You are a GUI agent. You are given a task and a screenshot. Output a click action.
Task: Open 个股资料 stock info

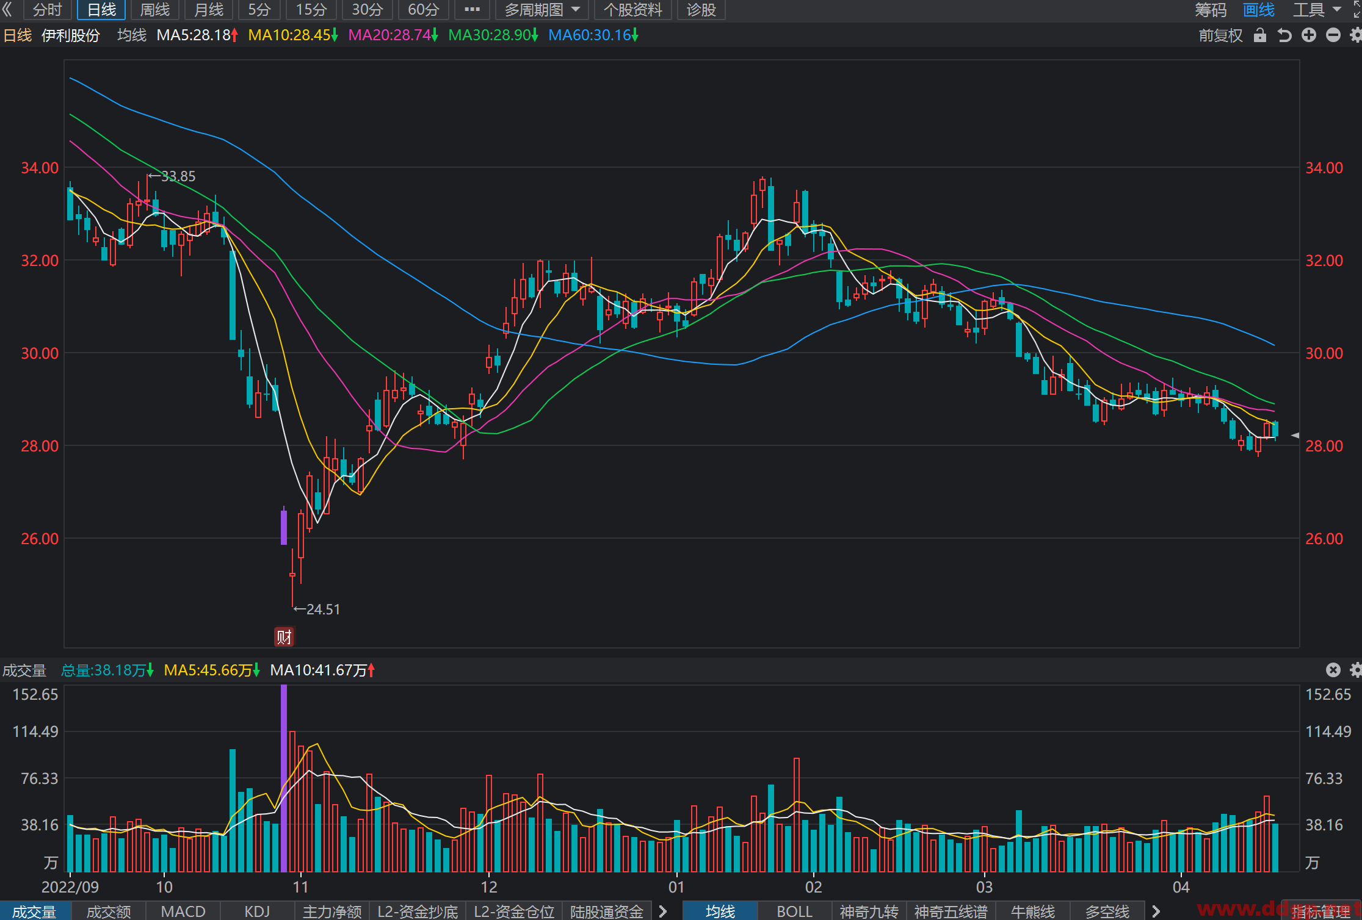632,10
